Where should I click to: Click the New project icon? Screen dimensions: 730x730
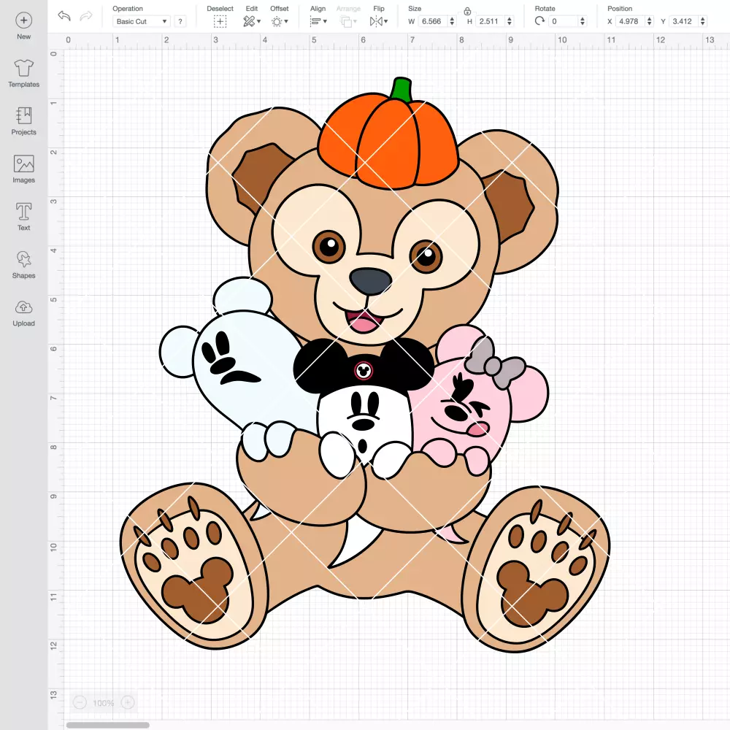pyautogui.click(x=24, y=20)
